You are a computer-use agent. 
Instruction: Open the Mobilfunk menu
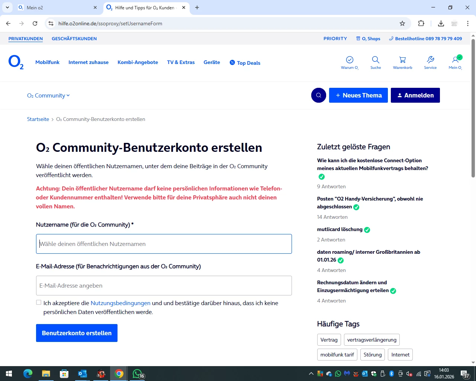tap(47, 63)
